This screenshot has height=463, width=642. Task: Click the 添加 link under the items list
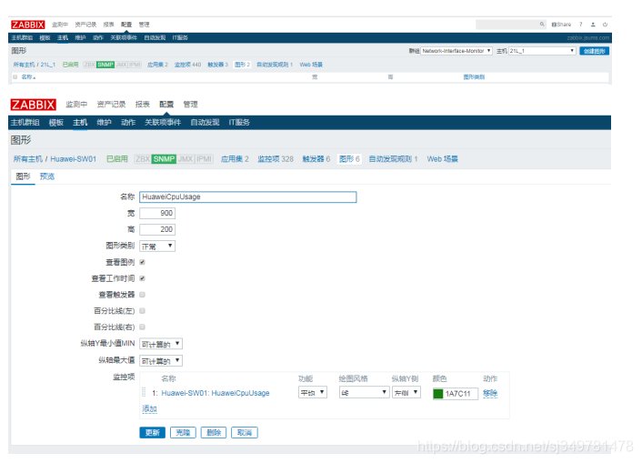[x=149, y=409]
